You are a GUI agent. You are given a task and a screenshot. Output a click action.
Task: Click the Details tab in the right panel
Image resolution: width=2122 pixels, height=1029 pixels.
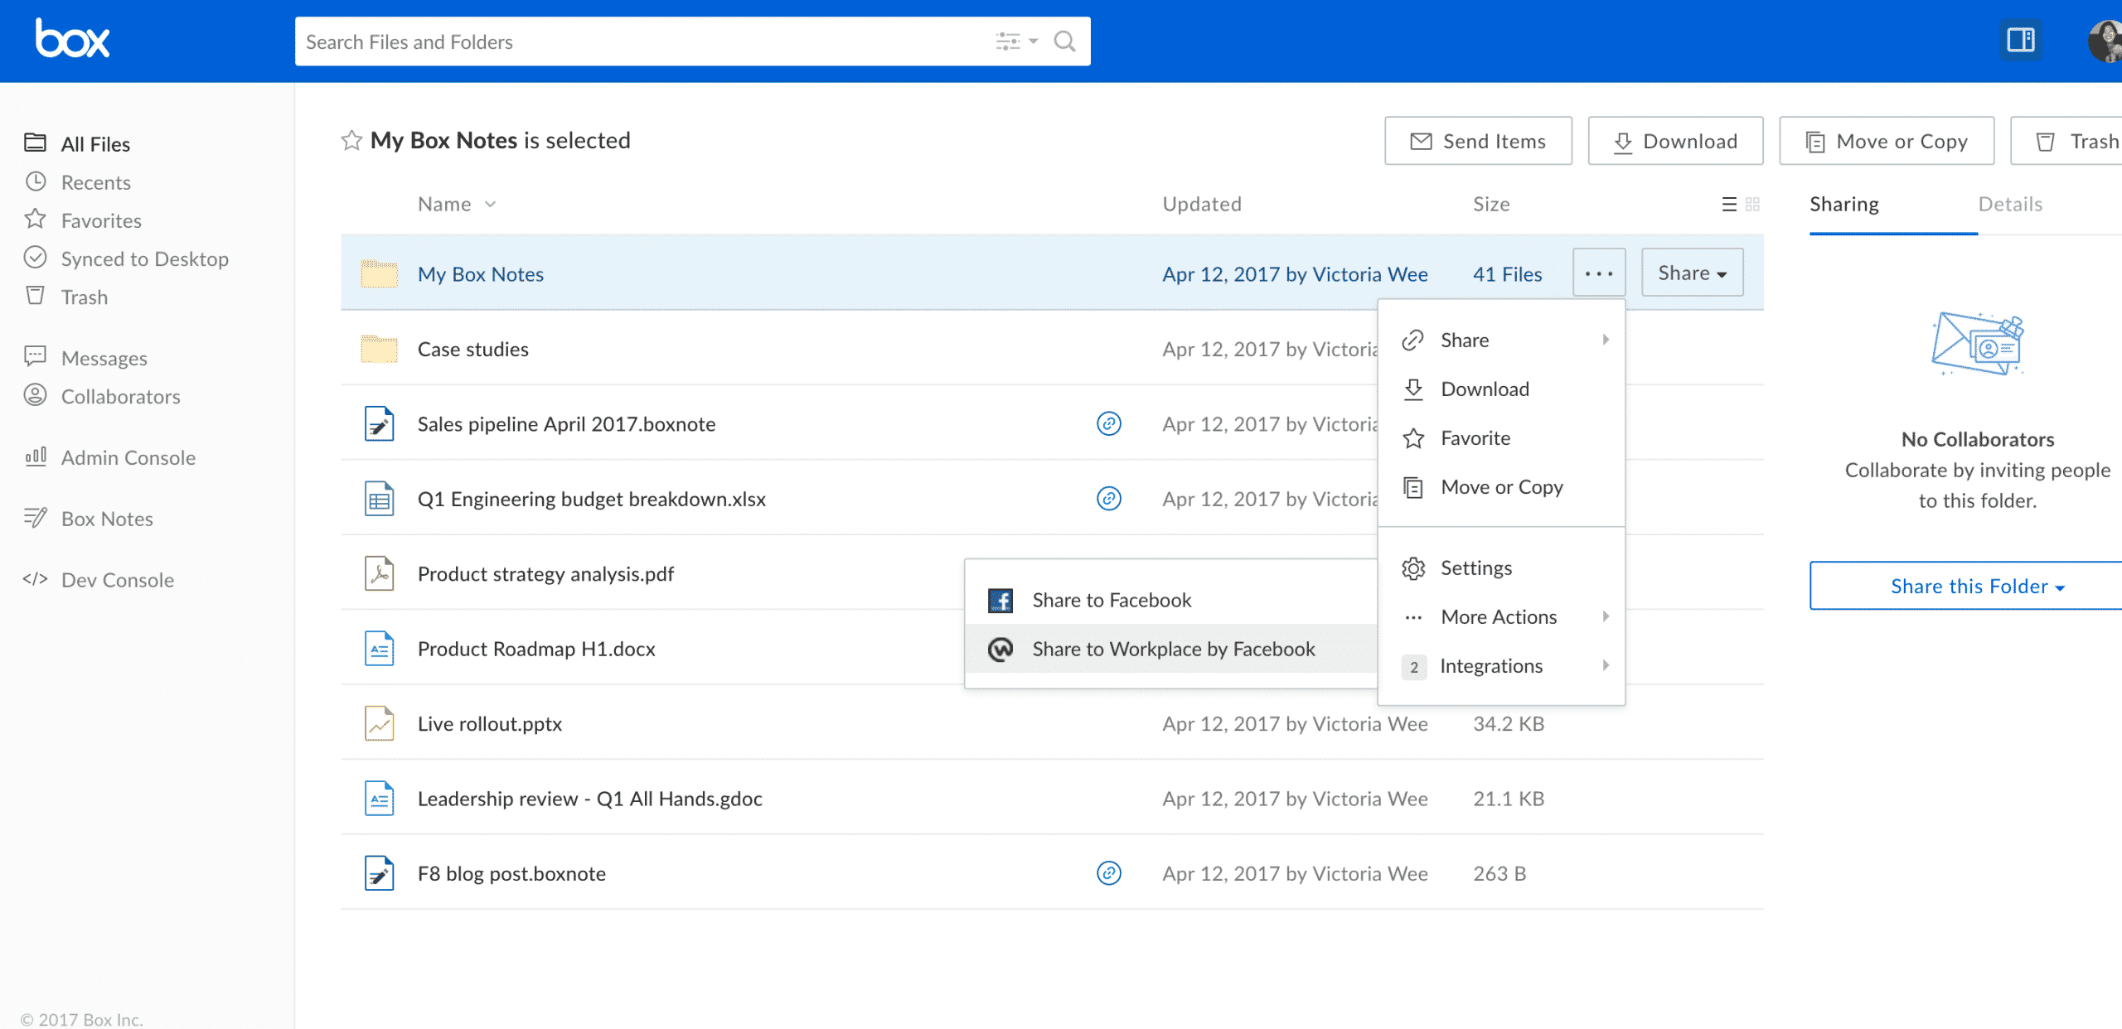(2008, 203)
